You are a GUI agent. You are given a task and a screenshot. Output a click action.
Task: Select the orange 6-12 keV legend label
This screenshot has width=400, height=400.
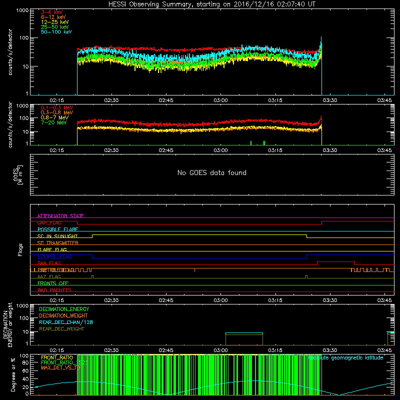(x=53, y=17)
